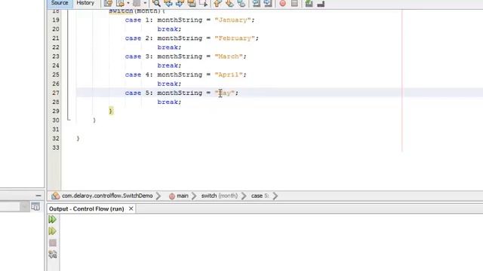Viewport: 483px width, 271px height.
Task: Collapse code fold marker near line 30
Action: [x=69, y=119]
